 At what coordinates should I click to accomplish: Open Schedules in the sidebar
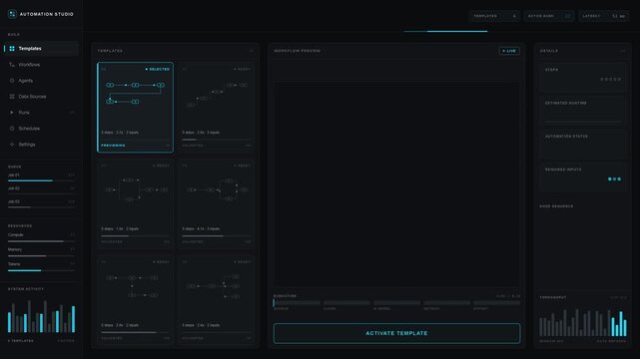(41, 129)
